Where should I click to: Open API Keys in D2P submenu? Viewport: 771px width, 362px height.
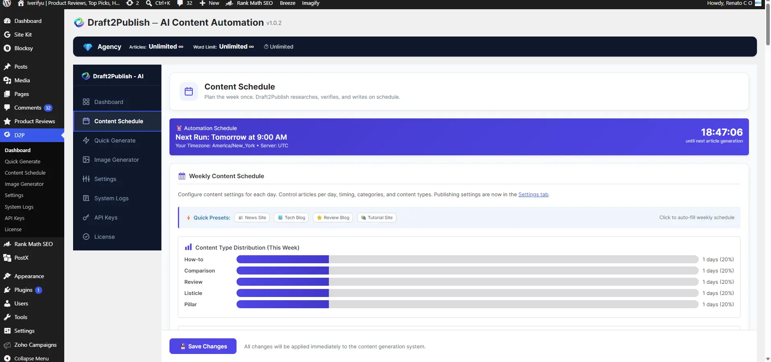[x=14, y=218]
